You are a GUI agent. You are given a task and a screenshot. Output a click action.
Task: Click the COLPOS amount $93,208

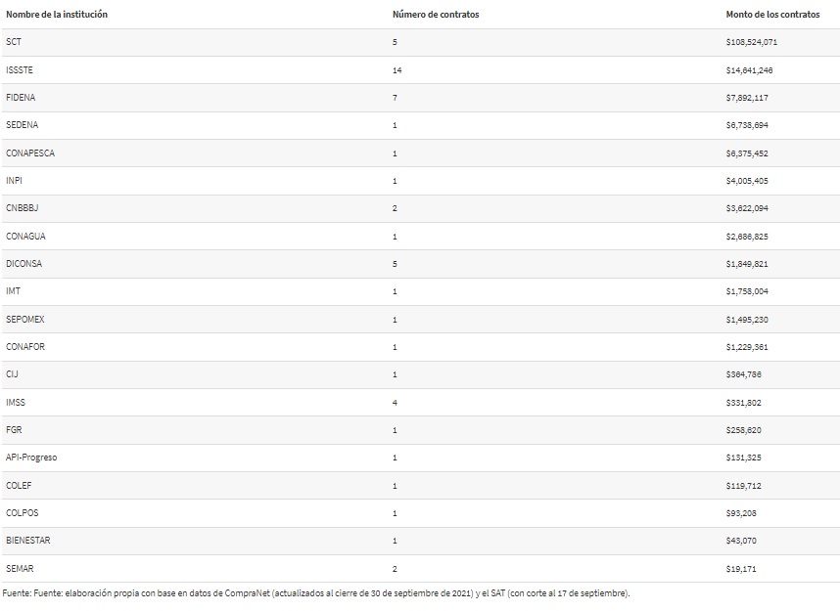741,513
